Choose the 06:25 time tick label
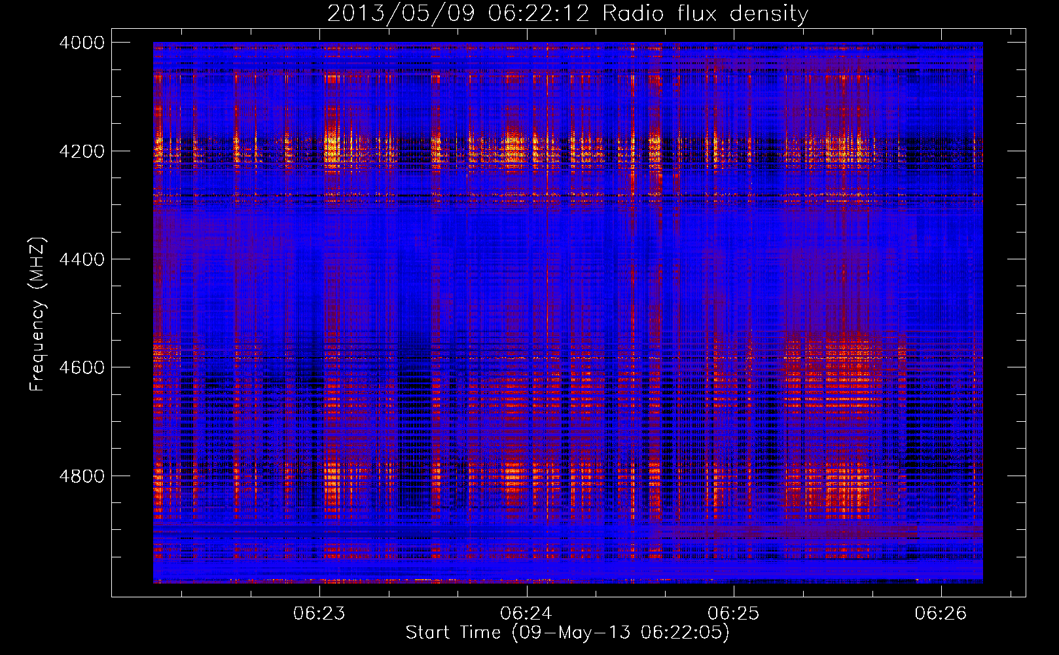 click(734, 614)
